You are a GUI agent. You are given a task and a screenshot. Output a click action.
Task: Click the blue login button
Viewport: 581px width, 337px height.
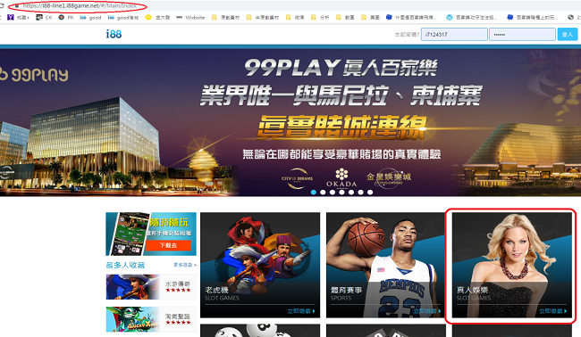click(568, 35)
